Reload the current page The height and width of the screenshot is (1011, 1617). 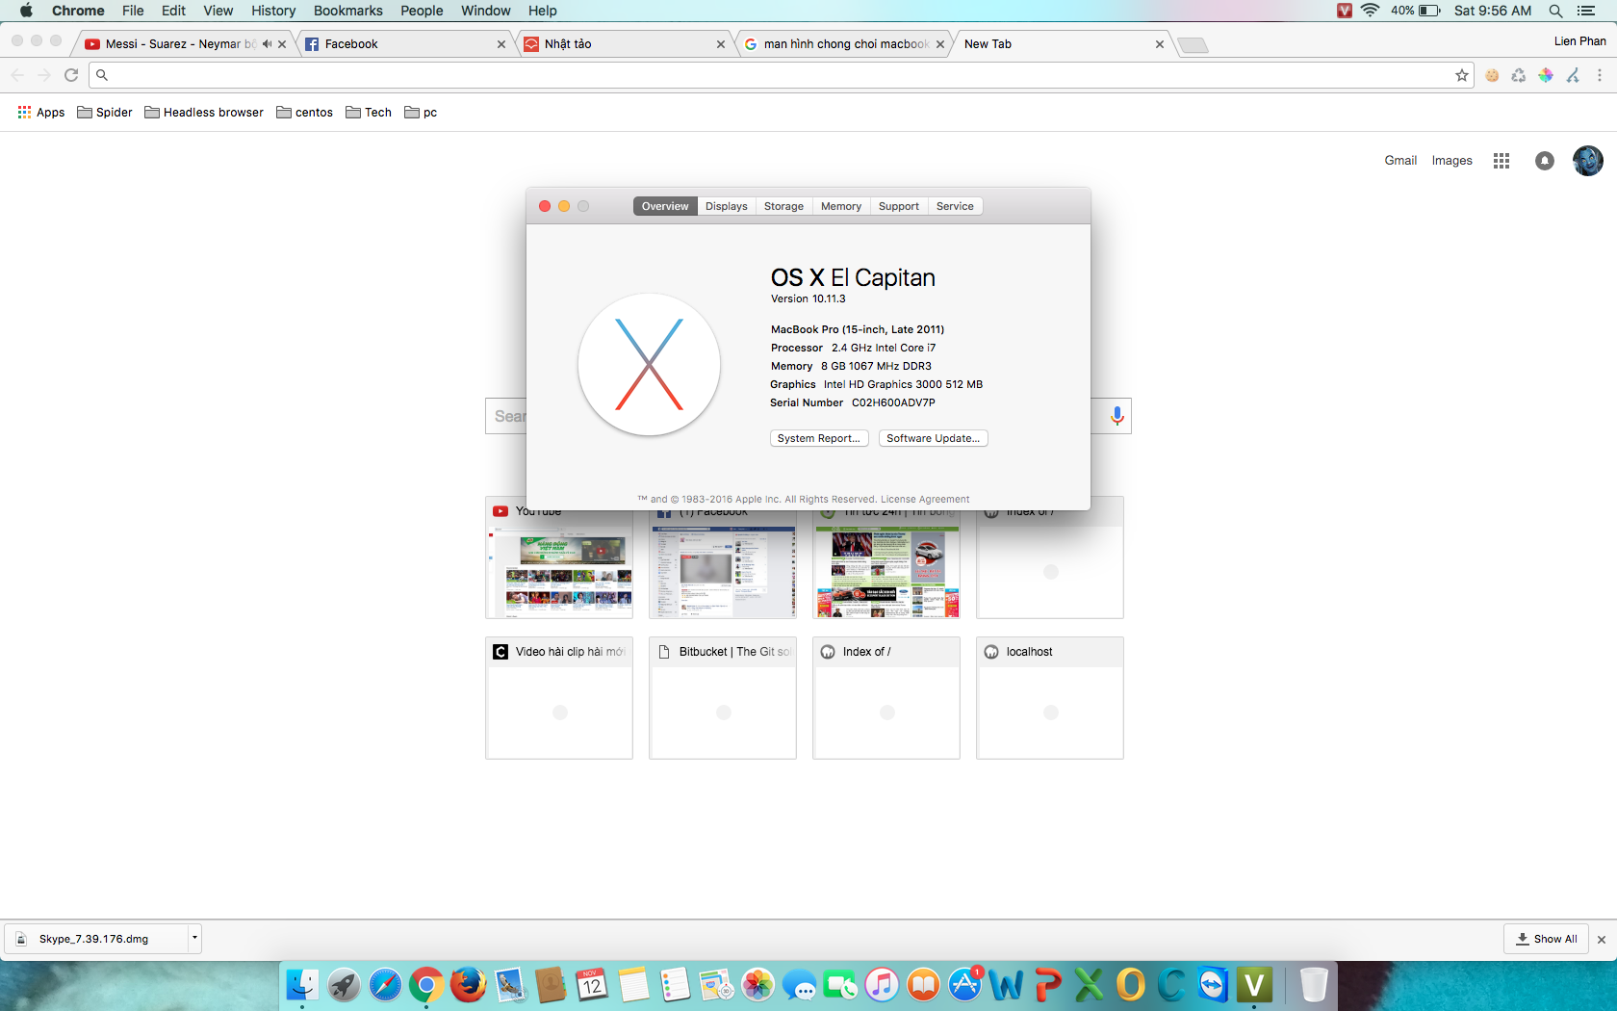point(71,75)
